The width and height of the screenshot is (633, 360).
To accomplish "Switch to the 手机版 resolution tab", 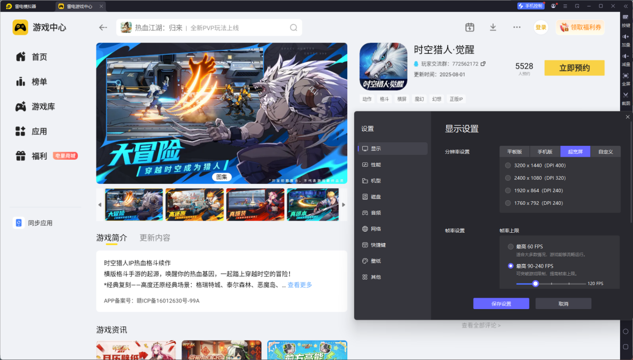I will point(545,152).
